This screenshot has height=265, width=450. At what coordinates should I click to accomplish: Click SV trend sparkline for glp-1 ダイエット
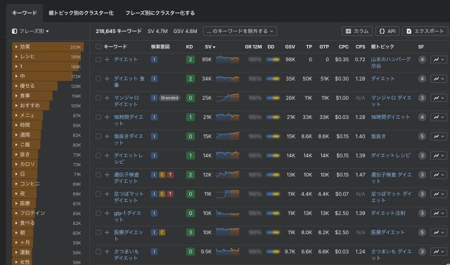[227, 213]
